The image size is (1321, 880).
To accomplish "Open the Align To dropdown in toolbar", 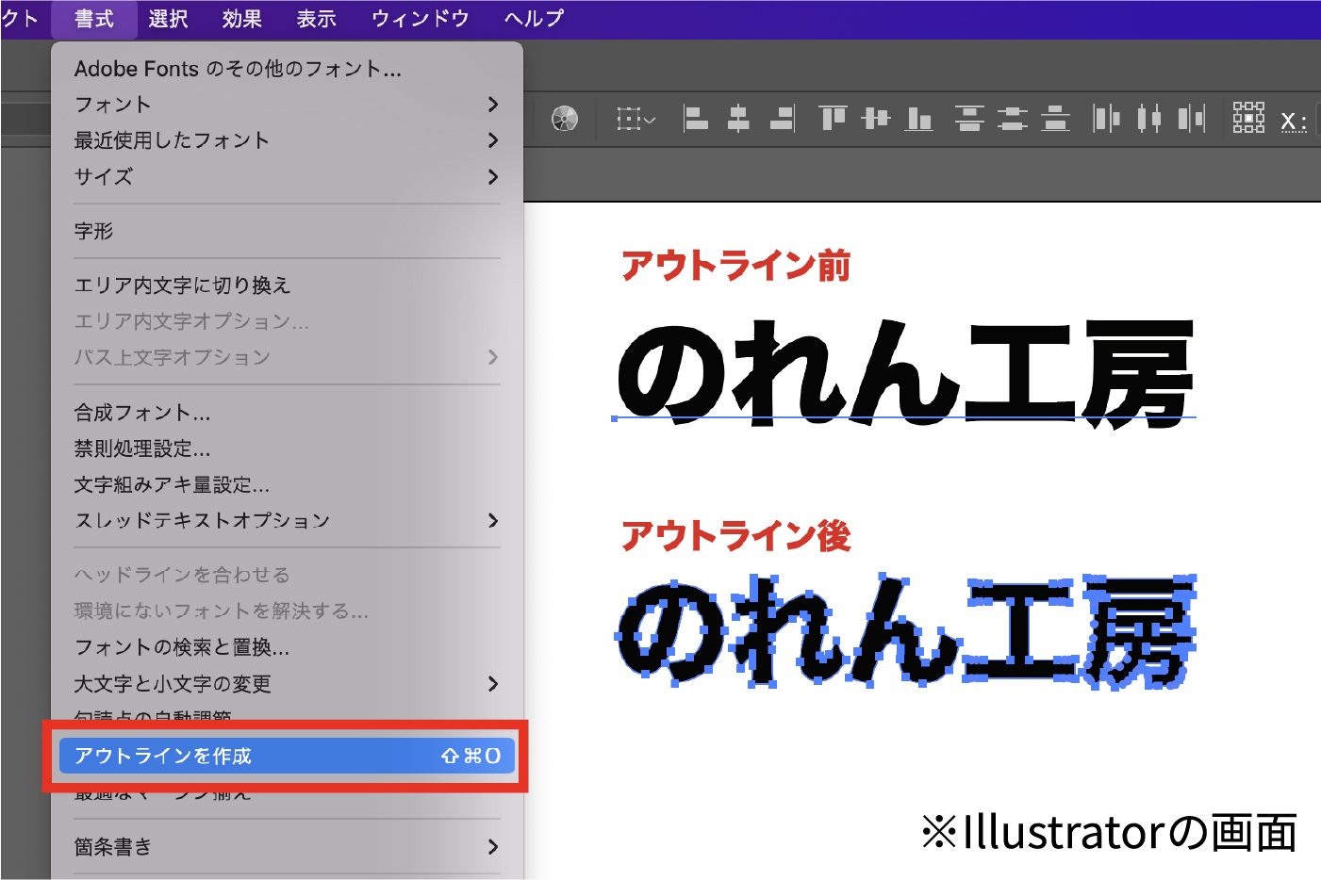I will click(636, 119).
